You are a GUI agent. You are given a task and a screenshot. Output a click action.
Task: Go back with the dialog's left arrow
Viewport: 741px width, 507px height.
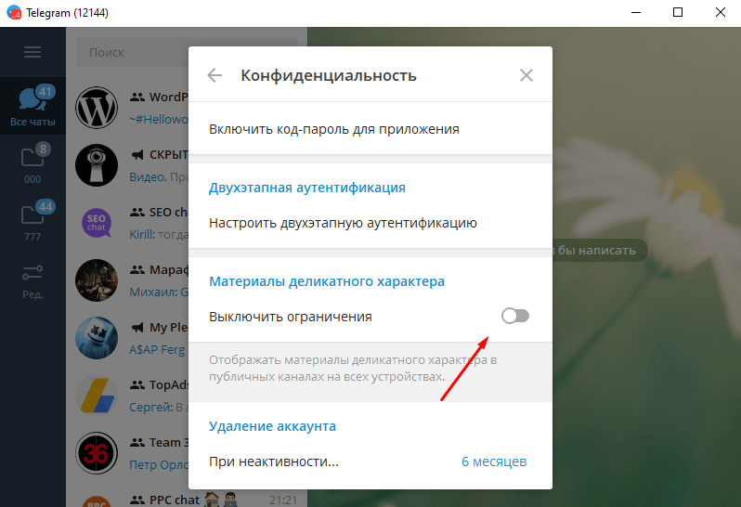[x=214, y=75]
